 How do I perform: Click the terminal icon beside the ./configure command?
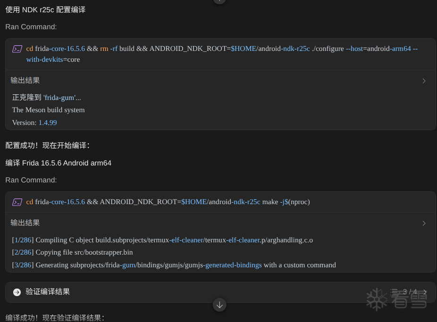coord(17,49)
